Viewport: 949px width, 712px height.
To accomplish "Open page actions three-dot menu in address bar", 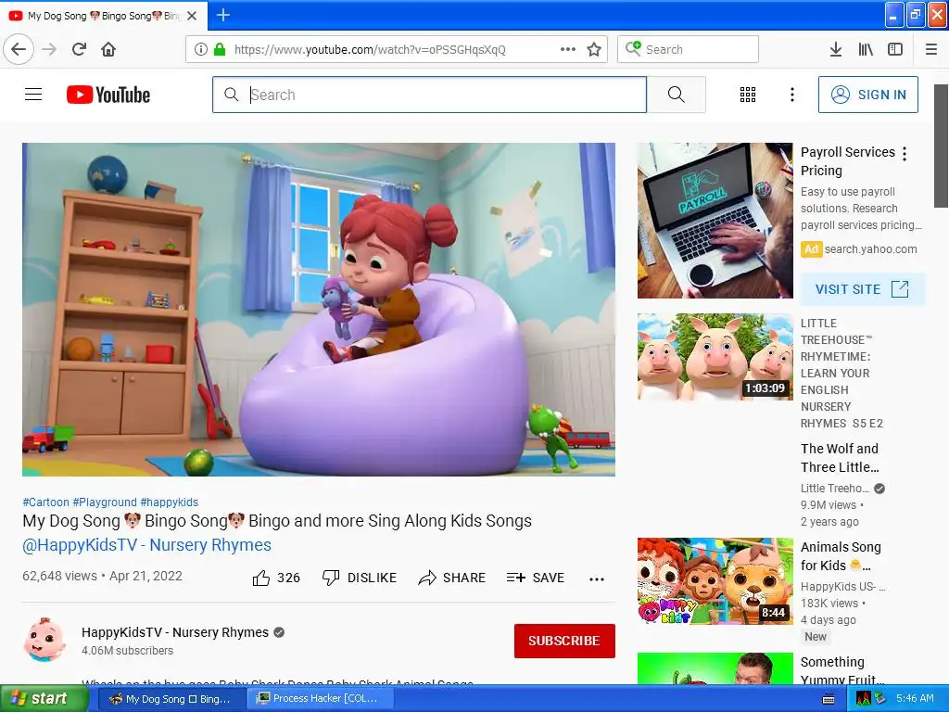I will tap(568, 49).
